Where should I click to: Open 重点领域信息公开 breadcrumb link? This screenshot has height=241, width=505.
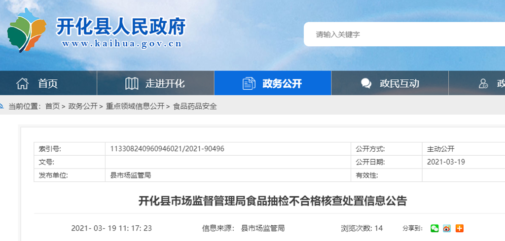pyautogui.click(x=135, y=106)
